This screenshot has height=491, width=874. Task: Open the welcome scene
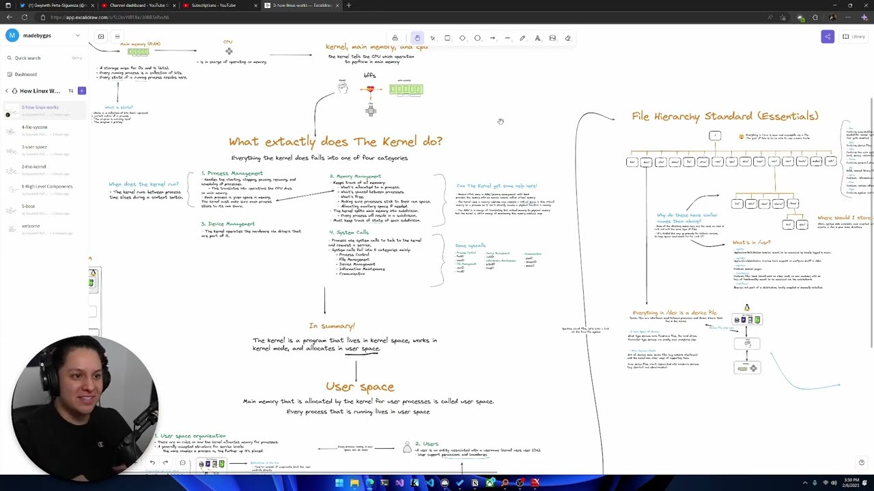tap(44, 229)
